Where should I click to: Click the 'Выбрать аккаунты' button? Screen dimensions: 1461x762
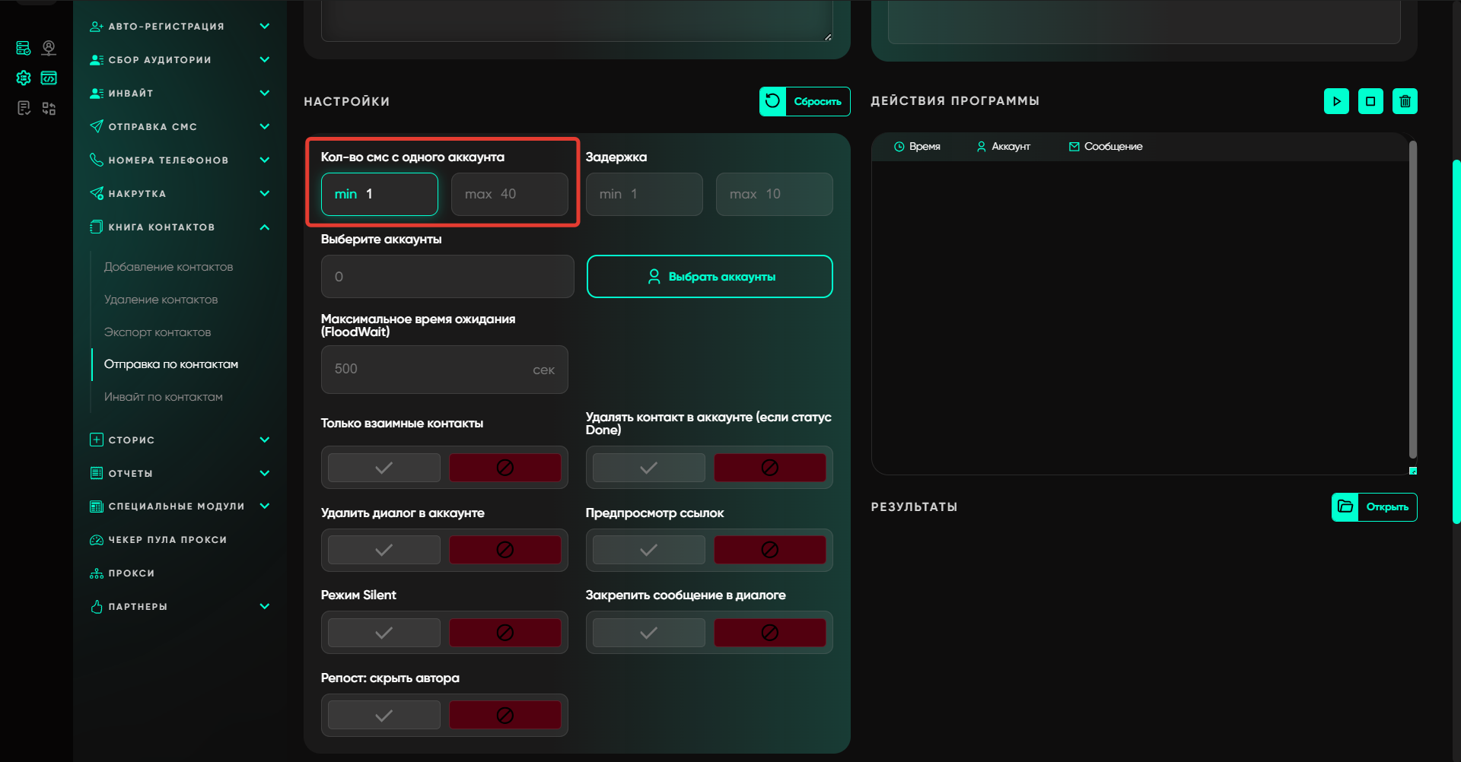click(709, 277)
